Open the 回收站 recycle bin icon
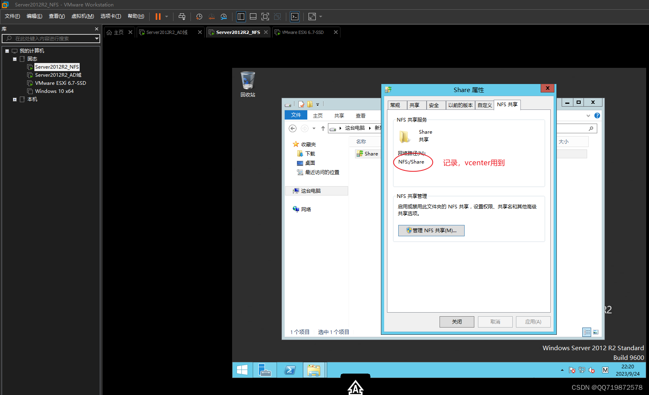This screenshot has height=395, width=649. point(248,84)
